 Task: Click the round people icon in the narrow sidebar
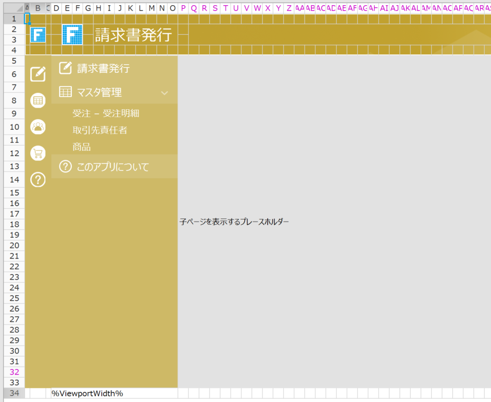tap(38, 127)
